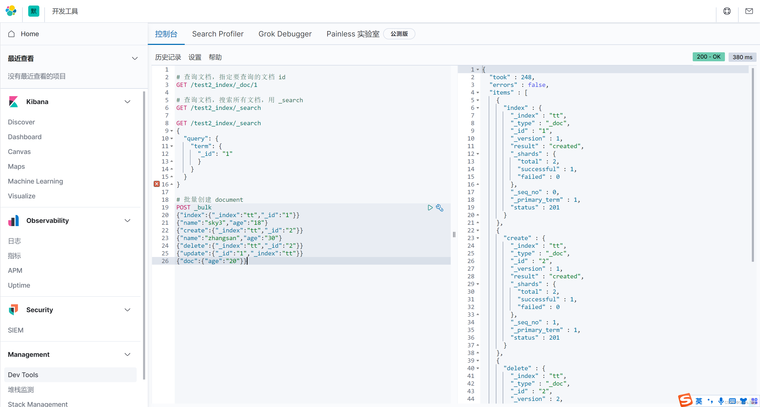This screenshot has height=407, width=760.
Task: Open Maps in Kibana nav
Action: [16, 166]
